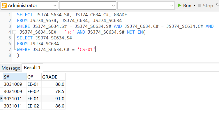Click the EE-01 cell in the 88.0 row

pyautogui.click(x=34, y=84)
